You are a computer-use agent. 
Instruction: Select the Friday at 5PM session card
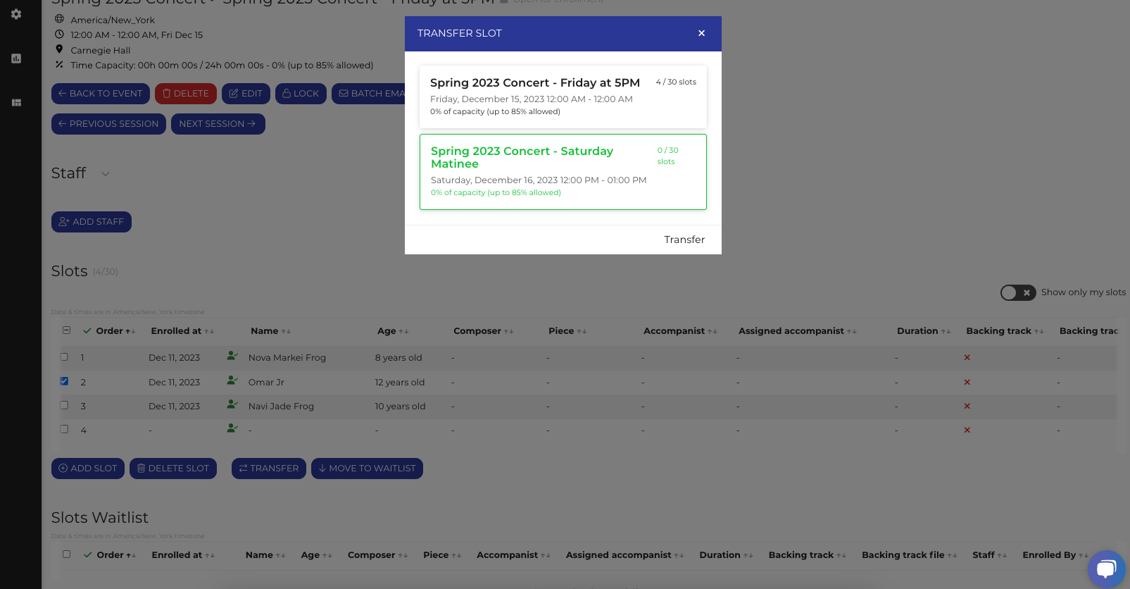(563, 97)
